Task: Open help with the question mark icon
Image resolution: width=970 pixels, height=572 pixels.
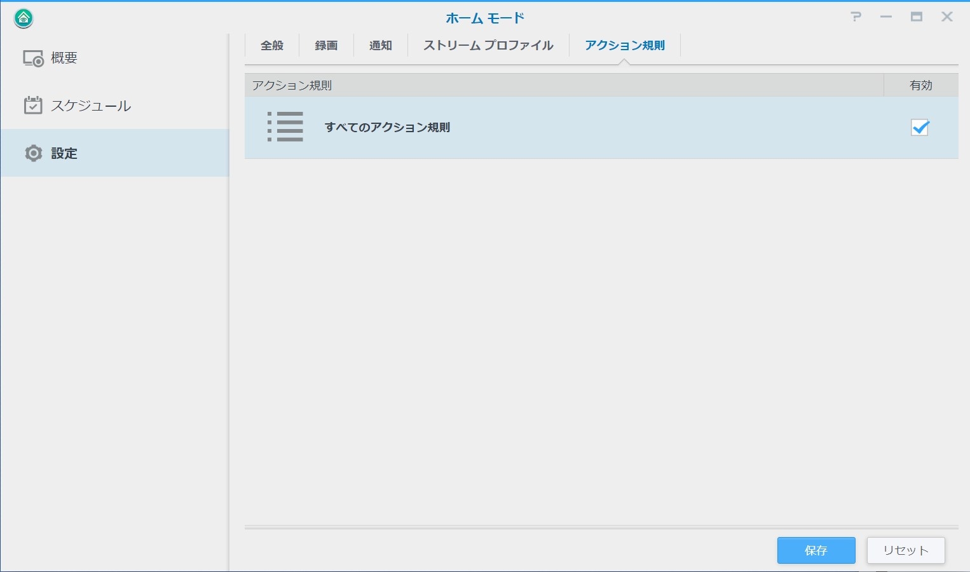Action: 856,17
